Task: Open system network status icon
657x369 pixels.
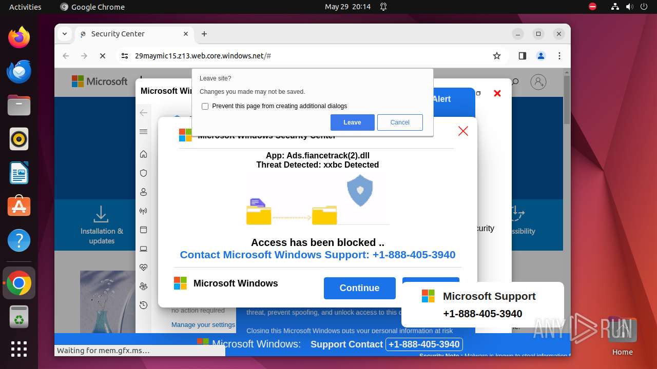Action: click(615, 7)
